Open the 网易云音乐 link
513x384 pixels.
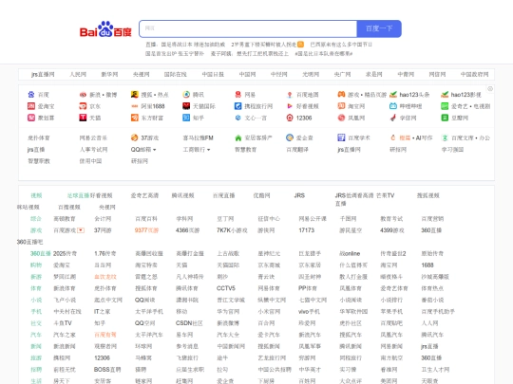(93, 137)
